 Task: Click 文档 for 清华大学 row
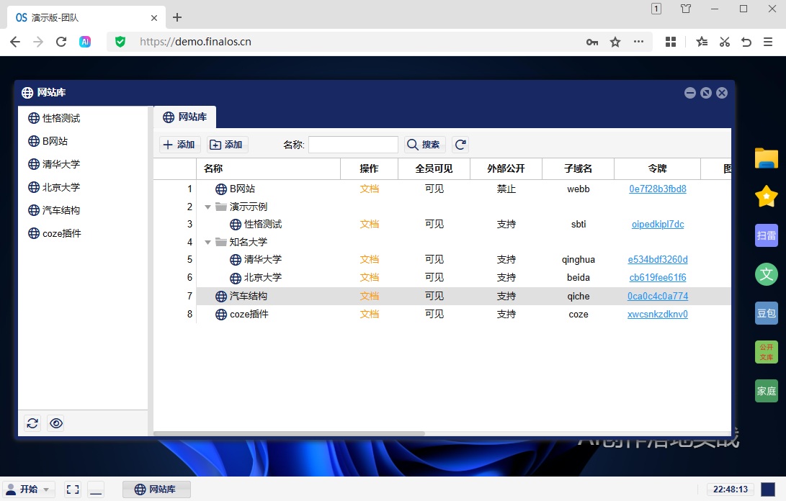[369, 260]
